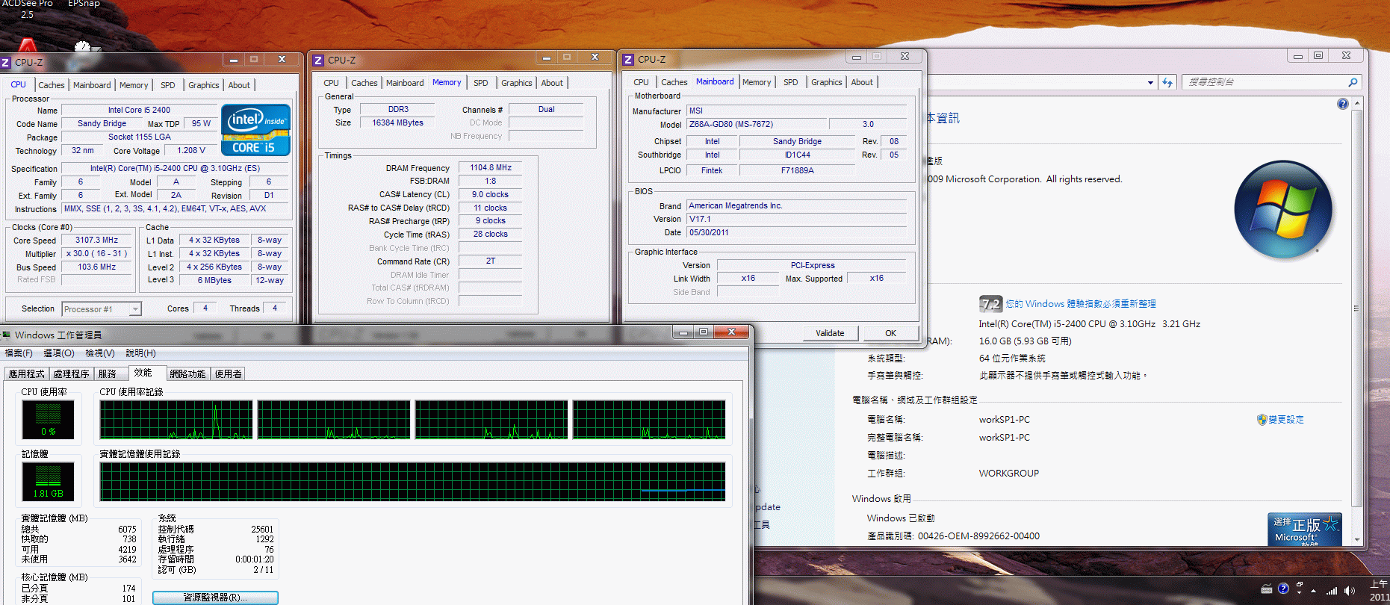Viewport: 1390px width, 605px height.
Task: Click the Validate button in CPU-Z
Action: [831, 333]
